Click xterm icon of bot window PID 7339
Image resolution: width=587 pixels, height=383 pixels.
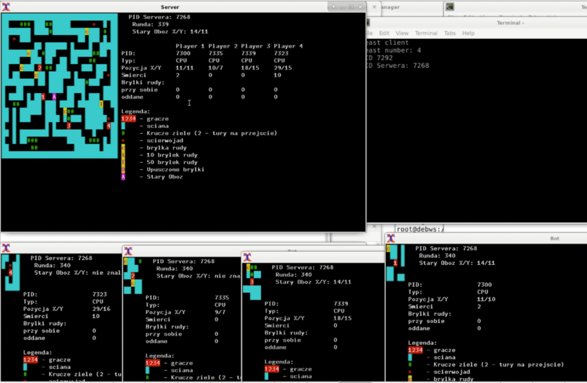pyautogui.click(x=246, y=256)
